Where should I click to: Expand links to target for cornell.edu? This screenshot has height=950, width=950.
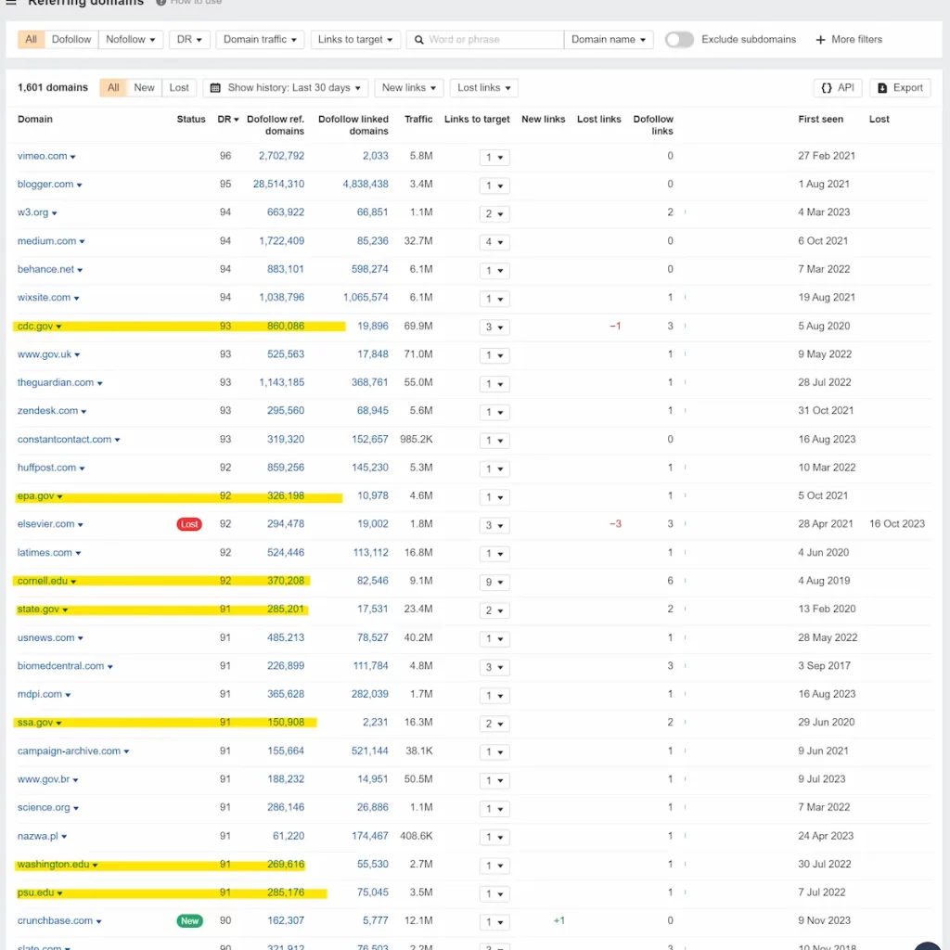coord(494,583)
